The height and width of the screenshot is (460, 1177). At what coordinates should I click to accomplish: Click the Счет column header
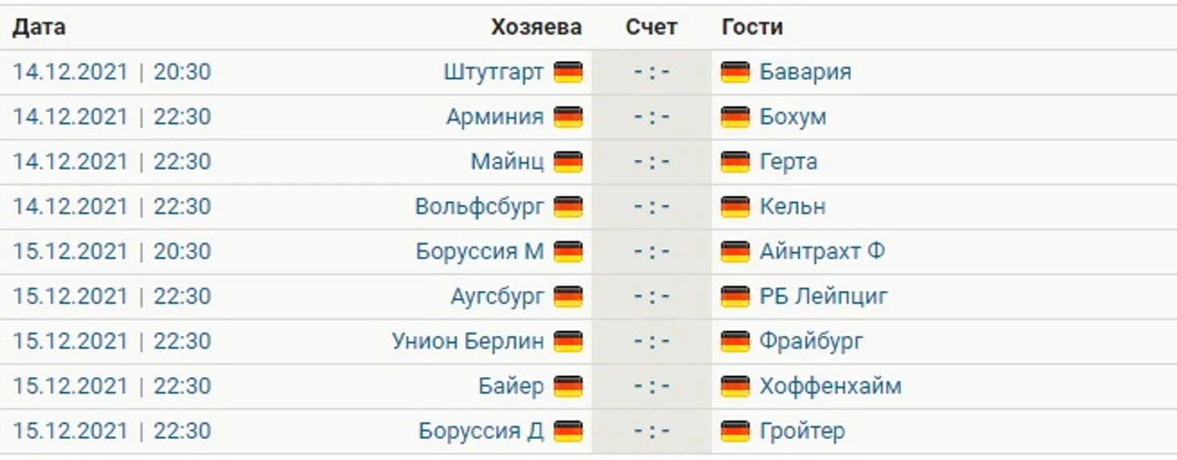651,27
